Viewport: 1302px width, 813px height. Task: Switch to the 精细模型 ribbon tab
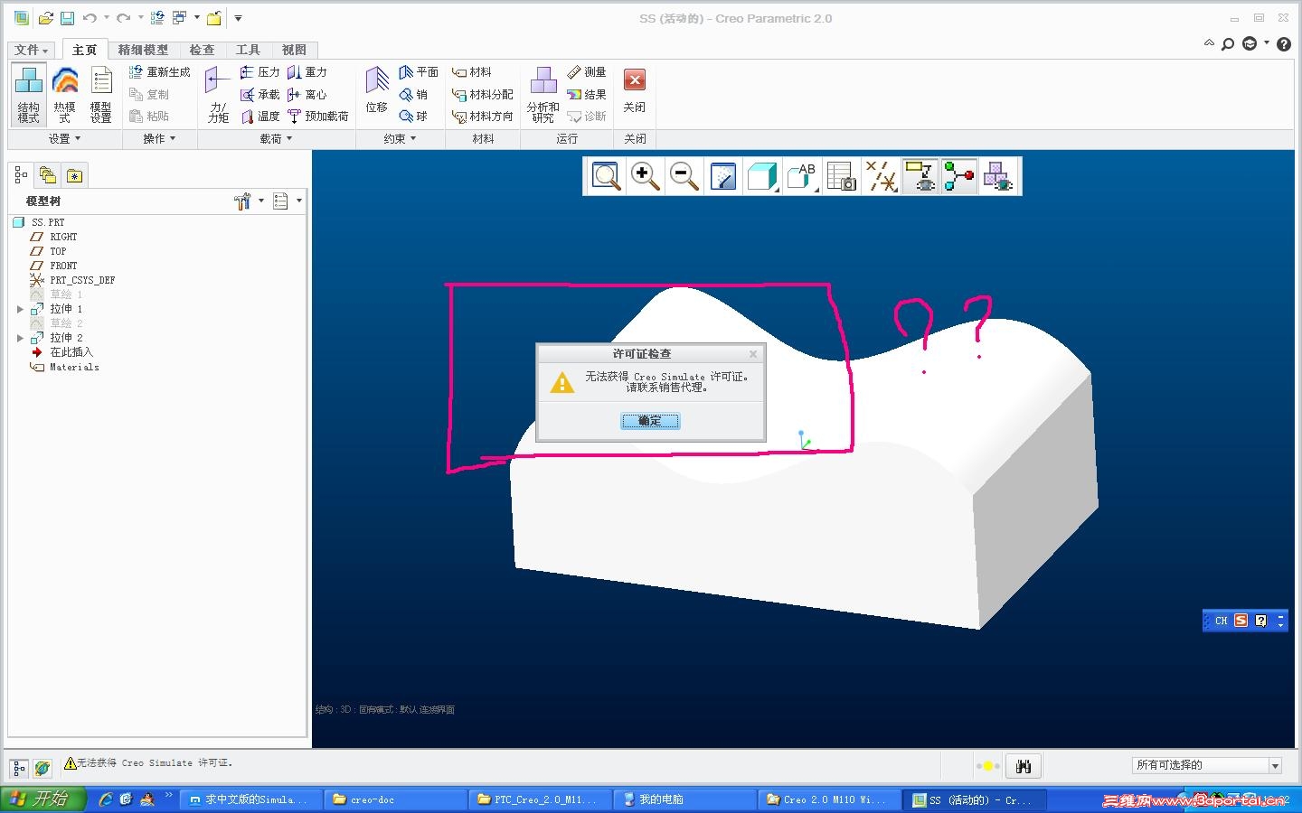[x=143, y=50]
